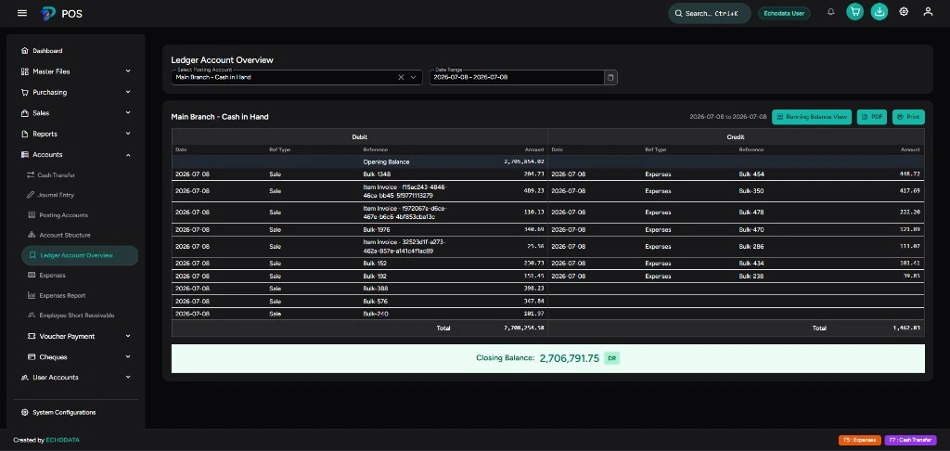Click the Bulk-240 debit reference
Viewport: 950px width, 451px height.
376,314
